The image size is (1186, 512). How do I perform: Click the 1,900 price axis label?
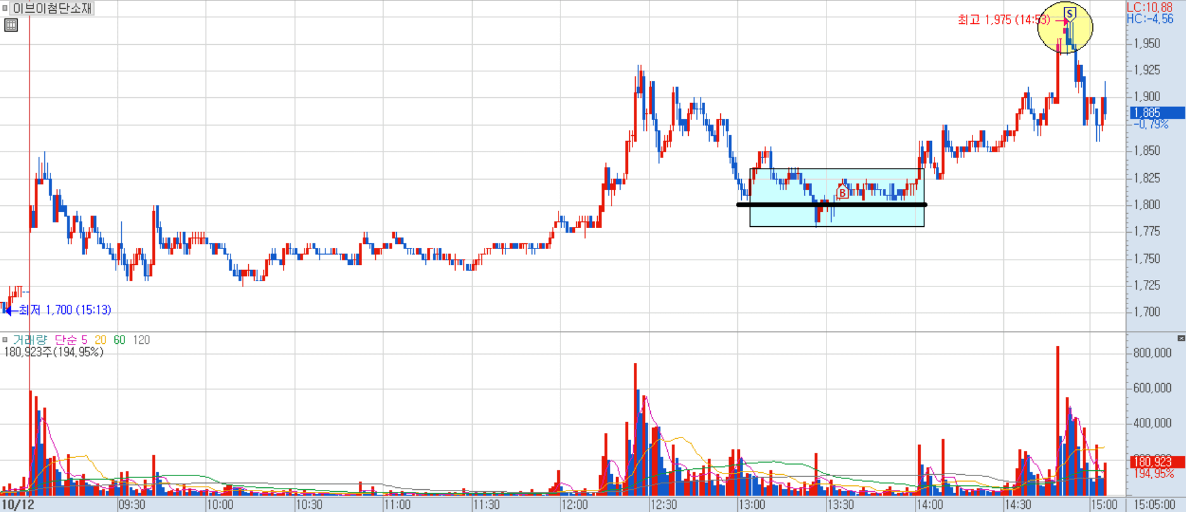pyautogui.click(x=1147, y=96)
